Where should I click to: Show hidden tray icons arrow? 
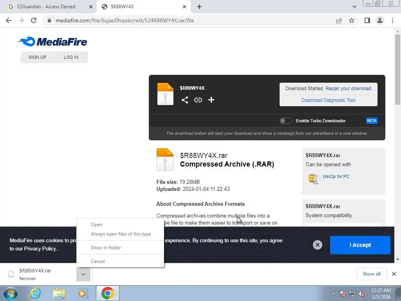click(x=333, y=294)
